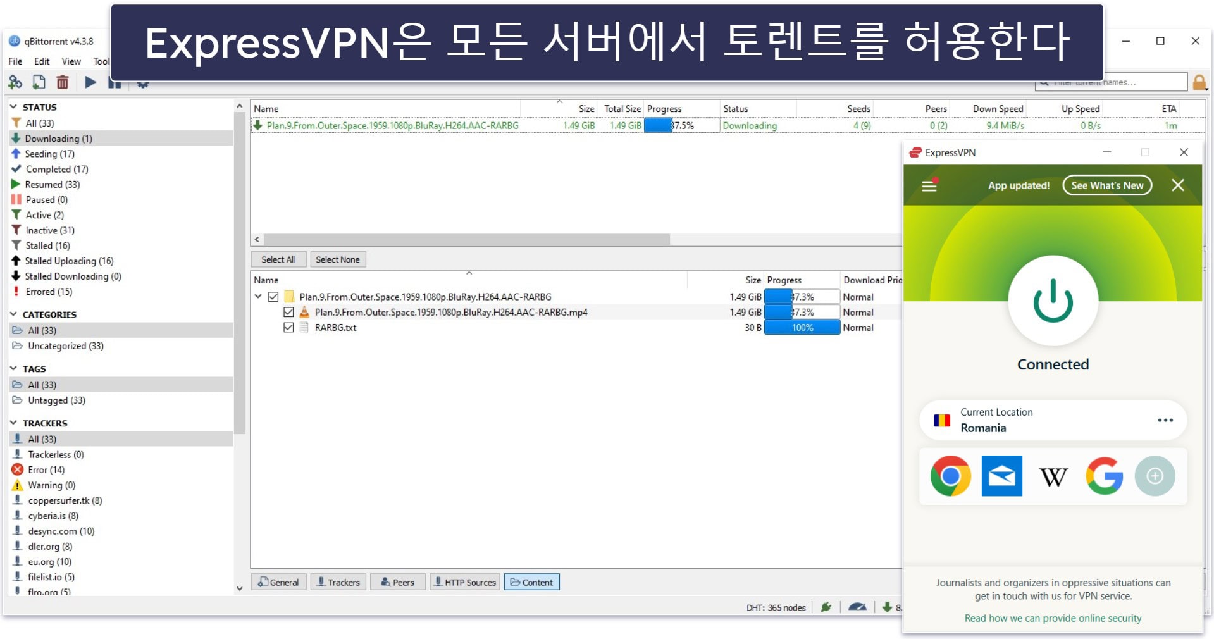The image size is (1214, 639).
Task: Click the torrent list horizontal scroll left arrow
Action: coord(257,240)
